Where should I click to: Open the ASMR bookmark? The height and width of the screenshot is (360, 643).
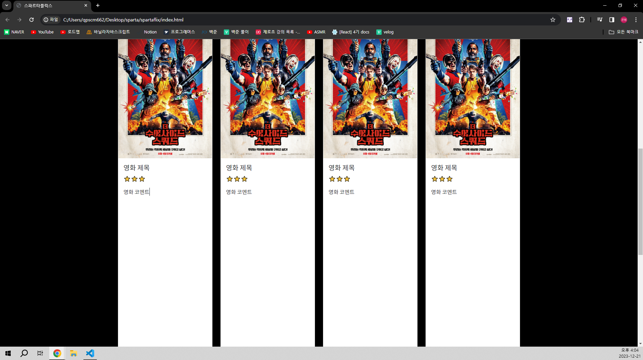pyautogui.click(x=316, y=32)
